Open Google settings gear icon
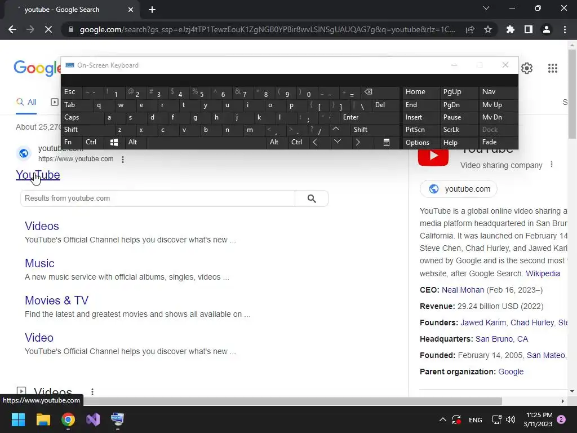Viewport: 577px width, 433px height. pyautogui.click(x=527, y=68)
